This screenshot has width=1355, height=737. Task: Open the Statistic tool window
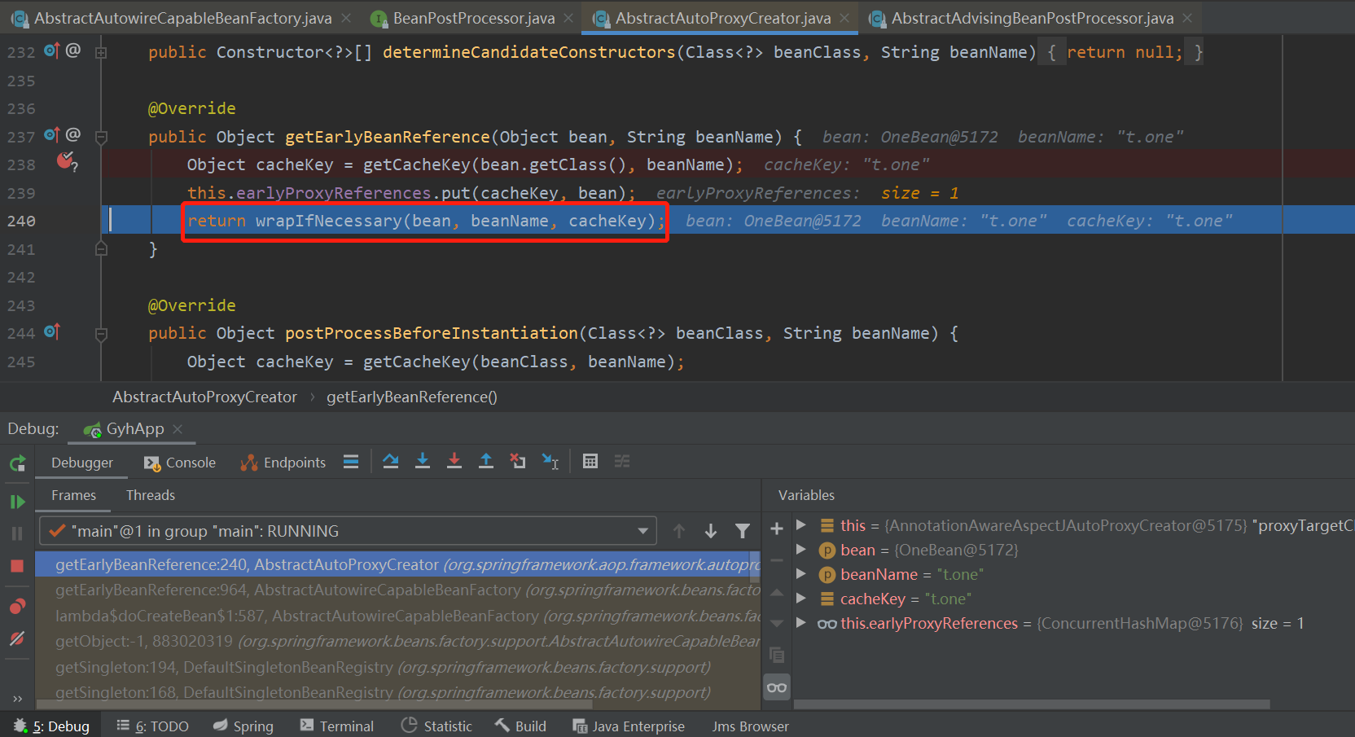click(x=436, y=726)
